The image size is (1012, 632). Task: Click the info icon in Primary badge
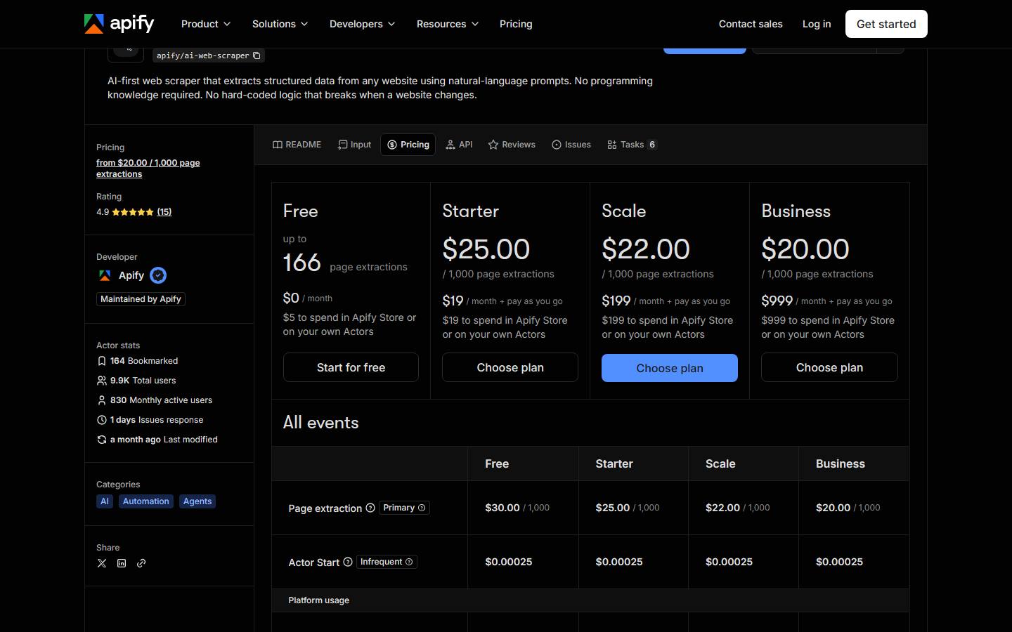pos(422,508)
